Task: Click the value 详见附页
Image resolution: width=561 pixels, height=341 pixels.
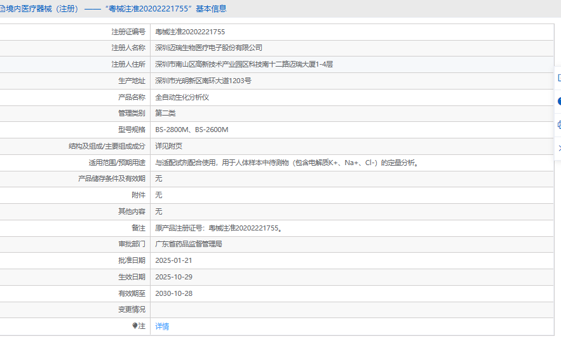Action: pyautogui.click(x=168, y=146)
